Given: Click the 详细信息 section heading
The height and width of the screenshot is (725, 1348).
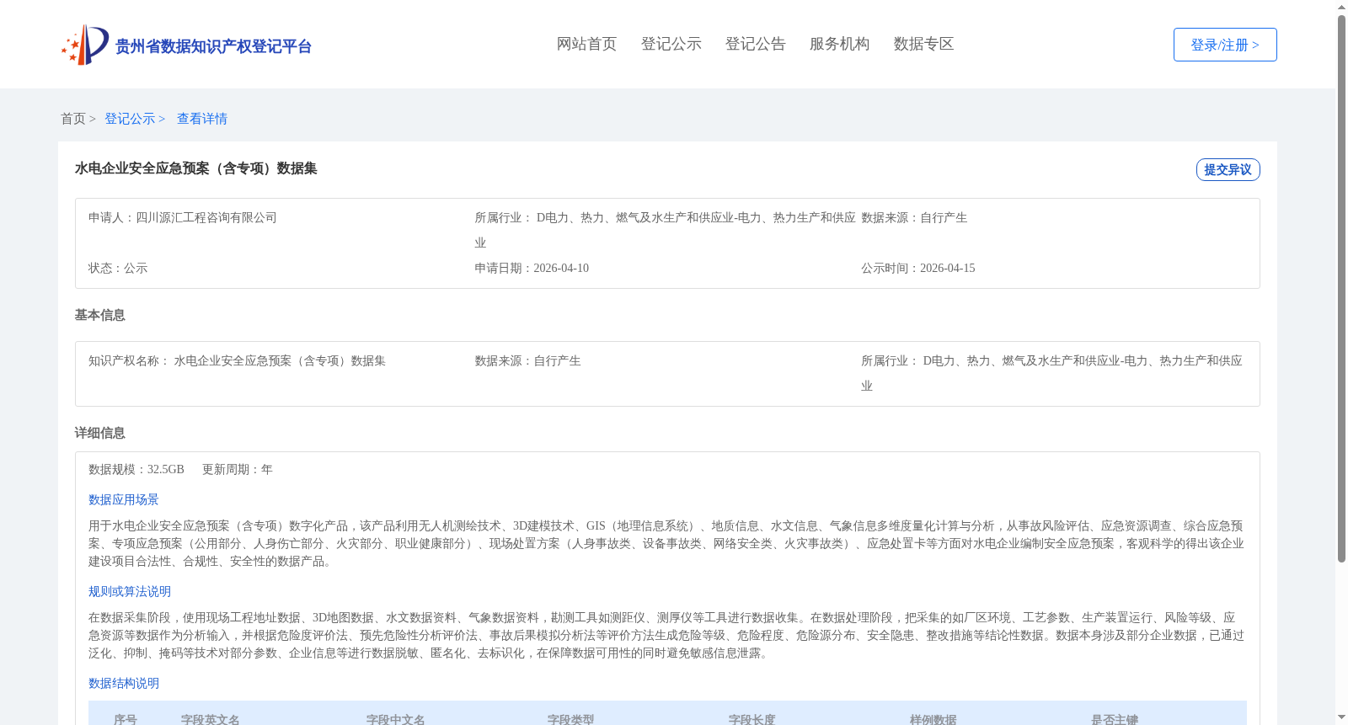Looking at the screenshot, I should click(x=99, y=433).
